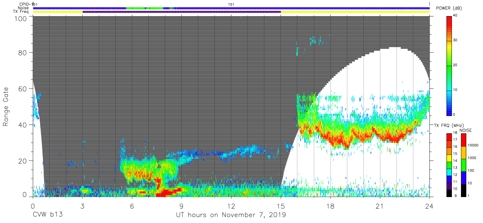Screen dimensions: 483x223
Task: Click the '9' tick on the UT hours axis
Action: 181,206
